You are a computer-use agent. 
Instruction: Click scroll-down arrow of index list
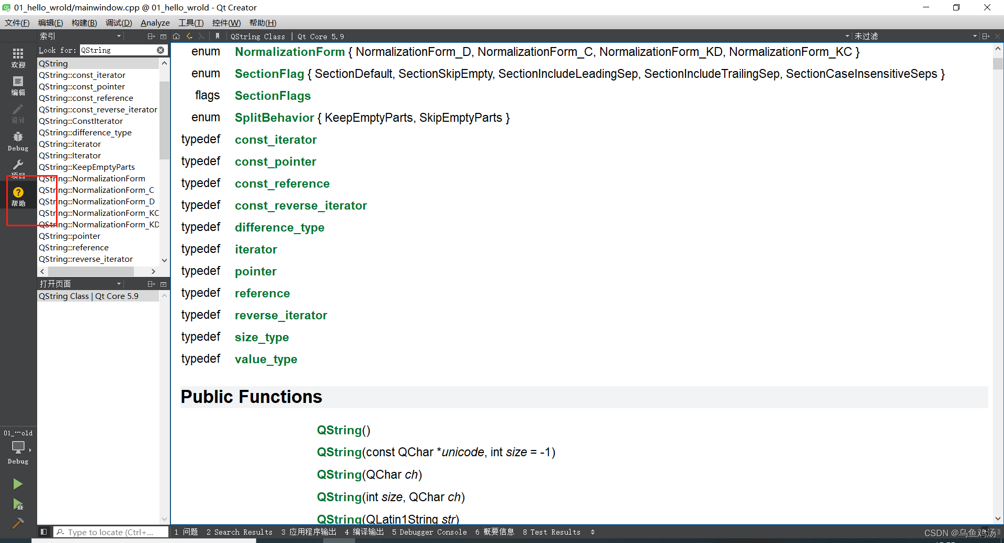164,260
